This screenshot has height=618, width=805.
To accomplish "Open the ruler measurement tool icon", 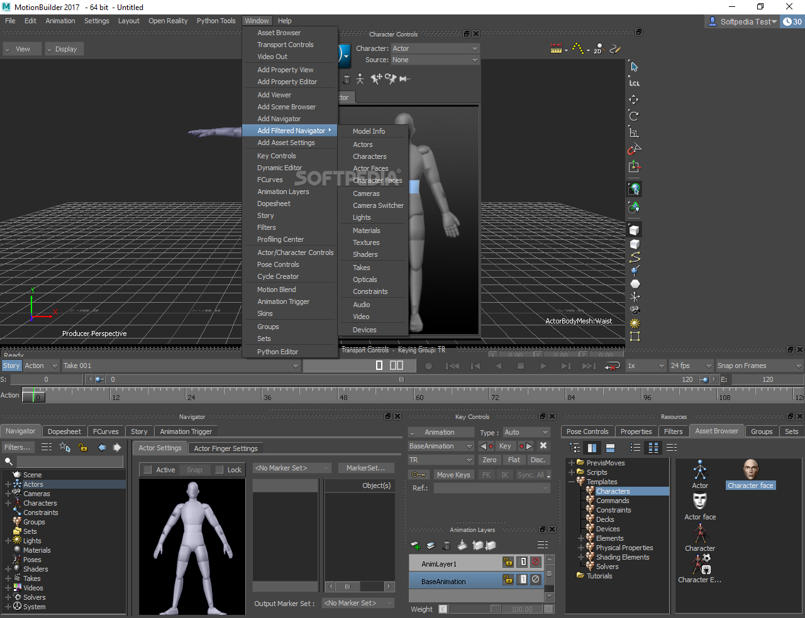I will 556,48.
